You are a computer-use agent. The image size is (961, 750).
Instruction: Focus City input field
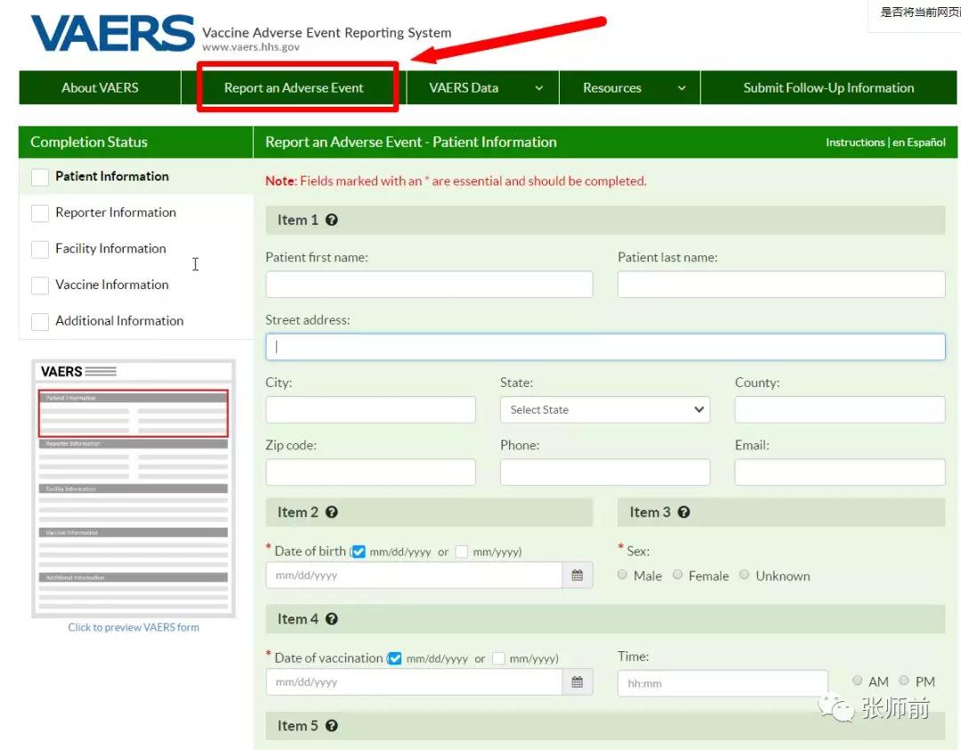pos(371,409)
